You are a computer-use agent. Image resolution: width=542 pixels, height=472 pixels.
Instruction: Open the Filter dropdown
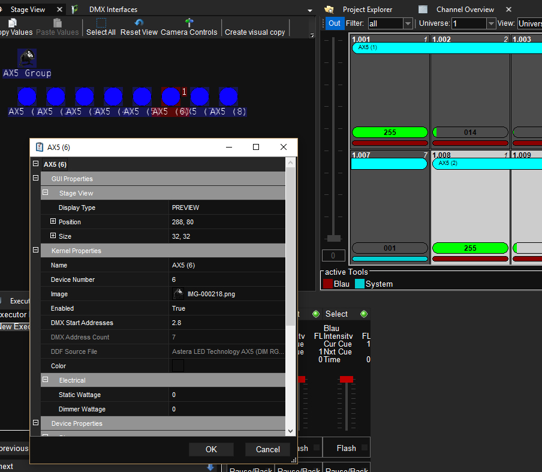[408, 23]
